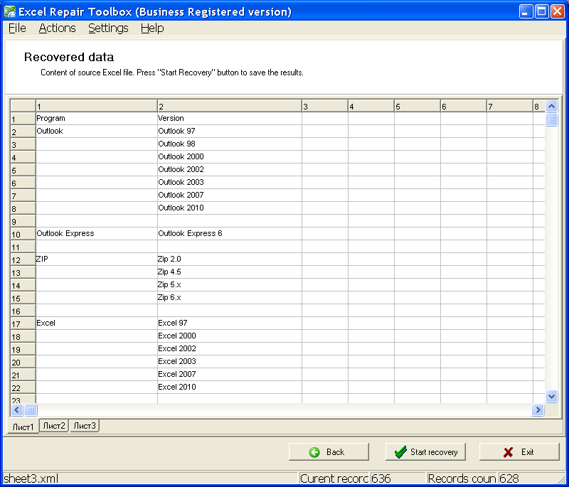Click the 'Excel 2002' cell
569x487 pixels.
(x=229, y=348)
